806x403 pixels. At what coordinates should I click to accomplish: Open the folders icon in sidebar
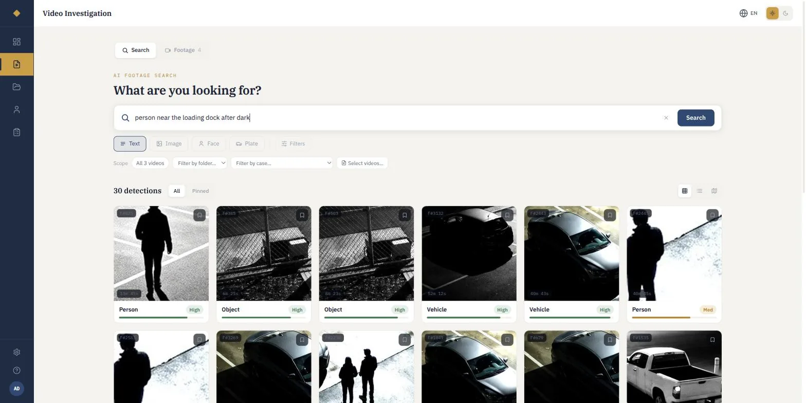pos(16,87)
